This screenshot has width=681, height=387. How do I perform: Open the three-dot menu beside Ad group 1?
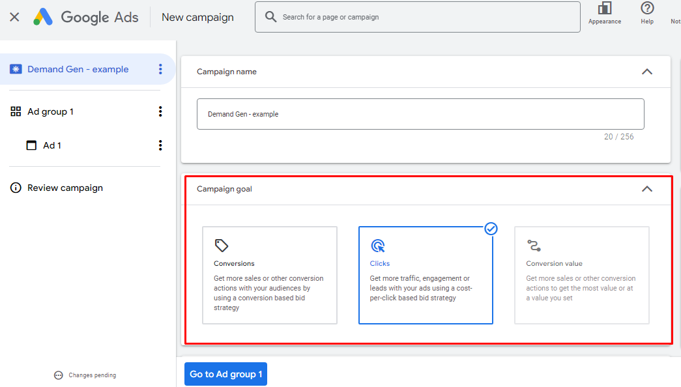tap(160, 111)
